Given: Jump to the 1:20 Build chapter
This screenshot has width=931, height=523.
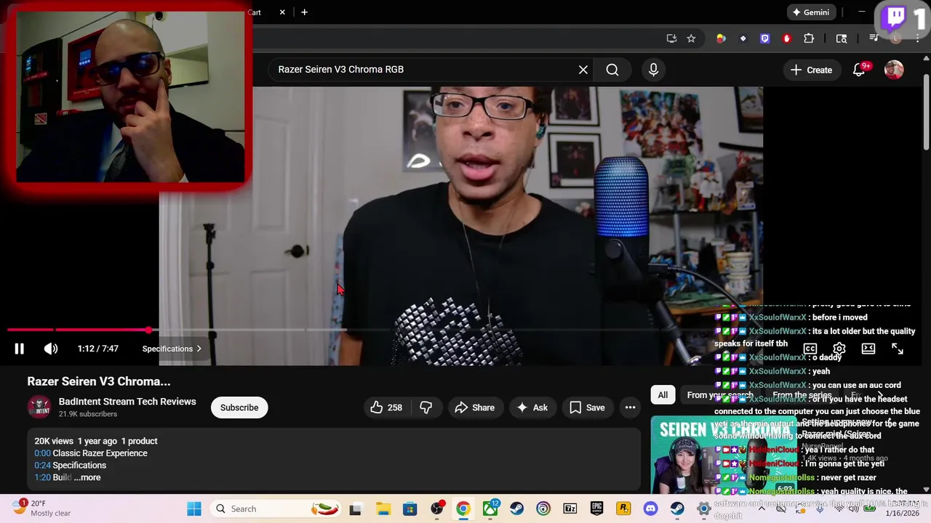Looking at the screenshot, I should pyautogui.click(x=52, y=478).
